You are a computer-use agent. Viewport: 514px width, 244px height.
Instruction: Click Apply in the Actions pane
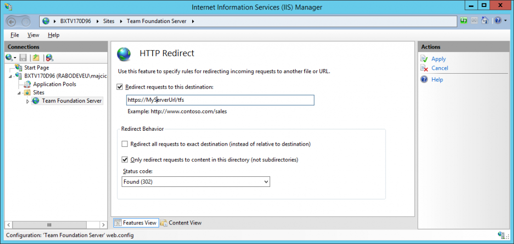coord(438,59)
